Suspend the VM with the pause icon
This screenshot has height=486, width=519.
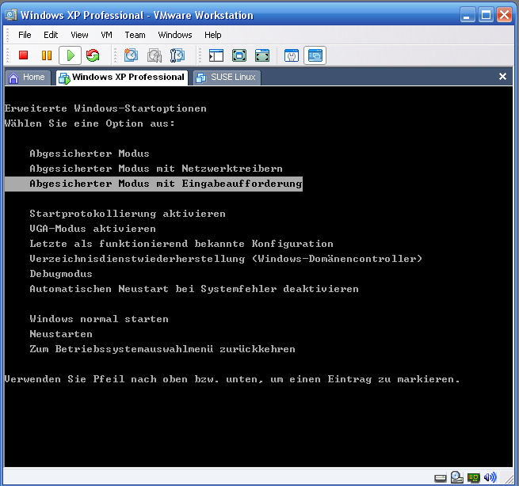point(47,55)
